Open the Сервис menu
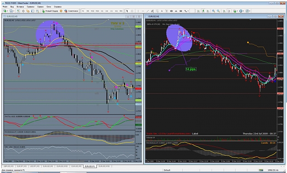Viewport: 287px width, 173px height. [40, 6]
